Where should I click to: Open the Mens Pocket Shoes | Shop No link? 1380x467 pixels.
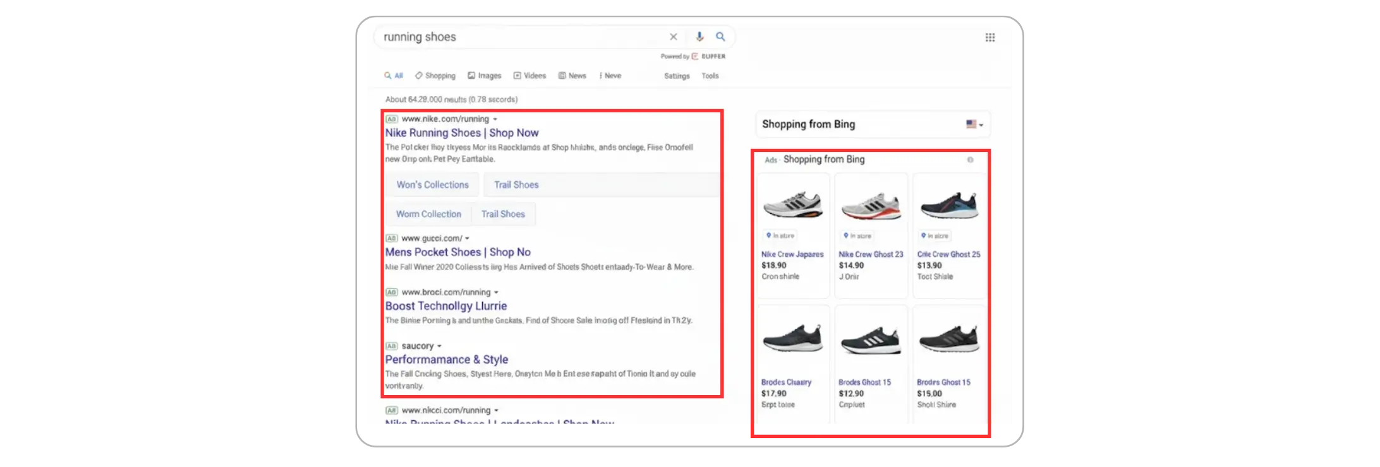tap(458, 252)
